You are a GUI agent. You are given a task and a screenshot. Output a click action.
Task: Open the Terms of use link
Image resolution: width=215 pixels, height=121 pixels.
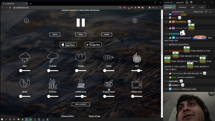click(94, 116)
